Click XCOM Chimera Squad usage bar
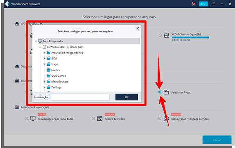The image size is (235, 148). pos(190,38)
